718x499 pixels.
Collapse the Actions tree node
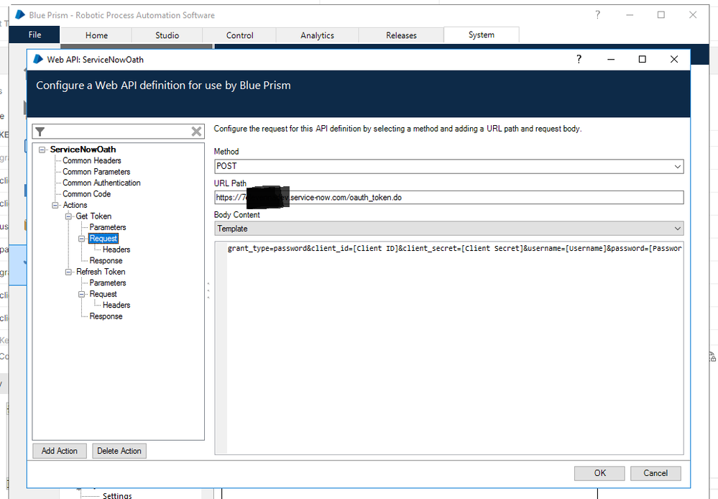click(55, 206)
